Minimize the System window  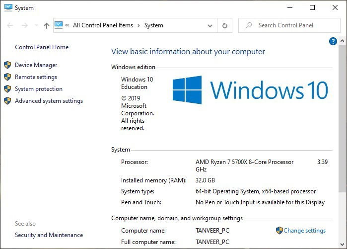pyautogui.click(x=290, y=8)
